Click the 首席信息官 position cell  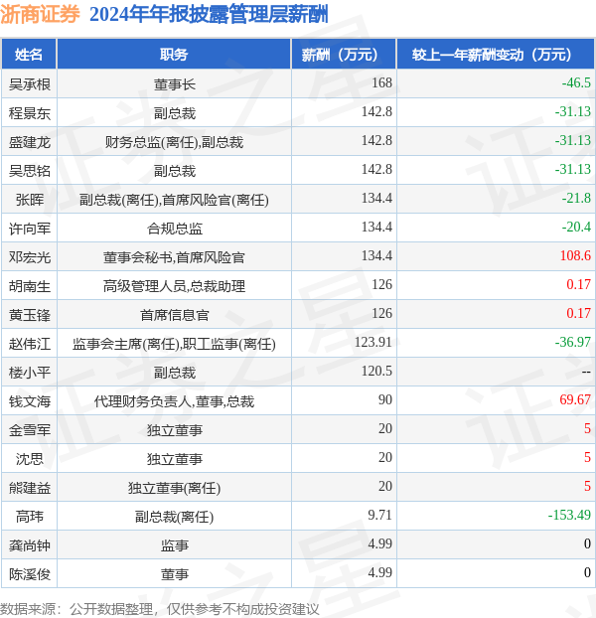(174, 315)
